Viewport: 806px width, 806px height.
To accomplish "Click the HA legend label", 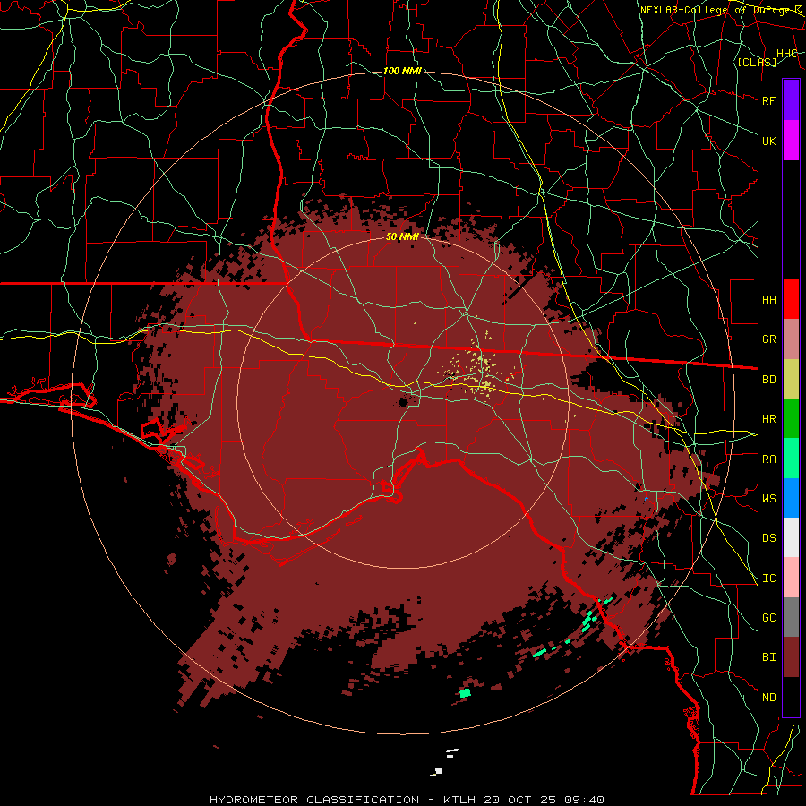I will [768, 299].
